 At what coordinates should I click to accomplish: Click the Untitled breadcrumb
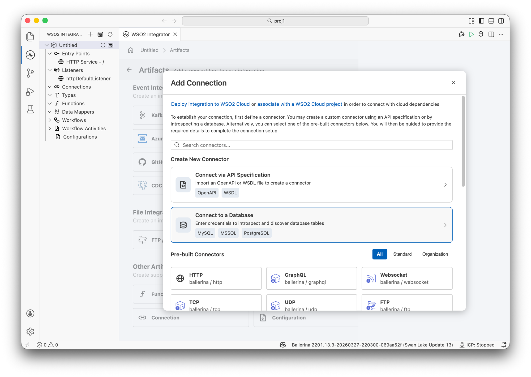coord(149,50)
